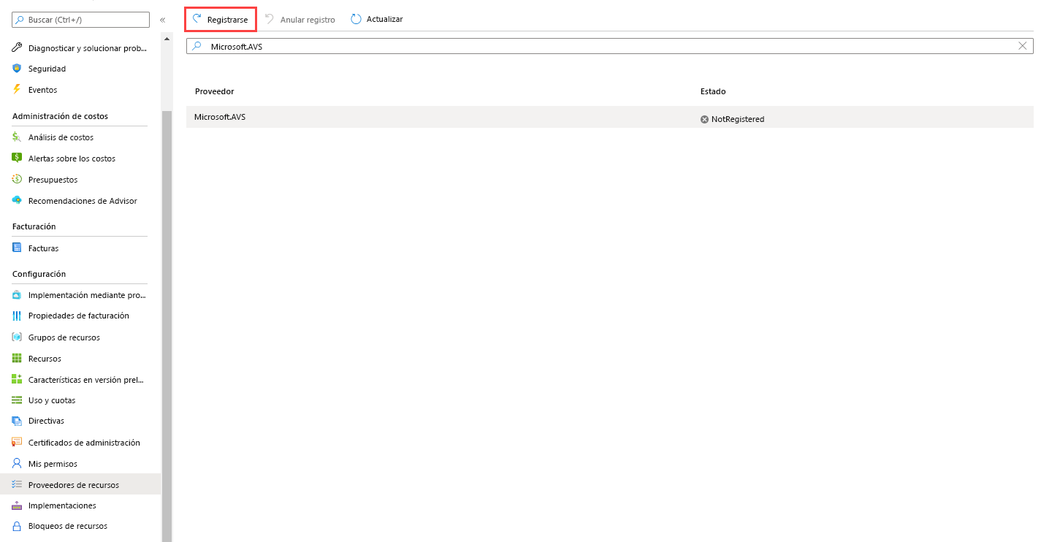Viewport: 1041px width, 542px height.
Task: Open Análisis de costos via its chart icon
Action: (16, 137)
